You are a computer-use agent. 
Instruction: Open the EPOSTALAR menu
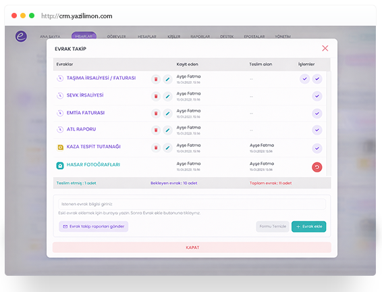click(x=254, y=36)
